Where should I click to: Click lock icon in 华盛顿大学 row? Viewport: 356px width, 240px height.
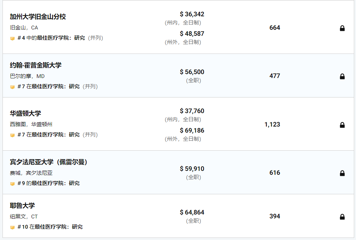click(342, 125)
